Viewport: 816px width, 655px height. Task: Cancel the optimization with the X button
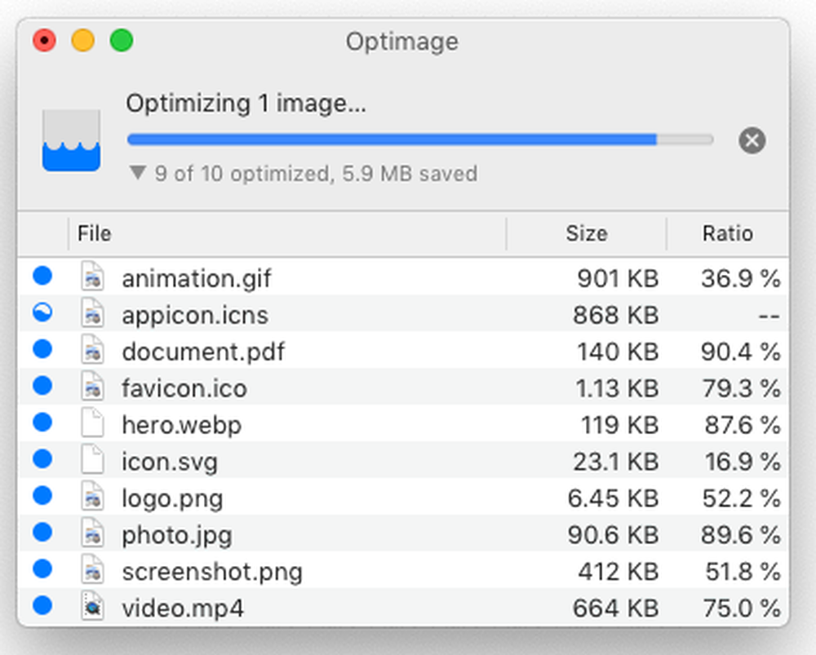tap(752, 141)
